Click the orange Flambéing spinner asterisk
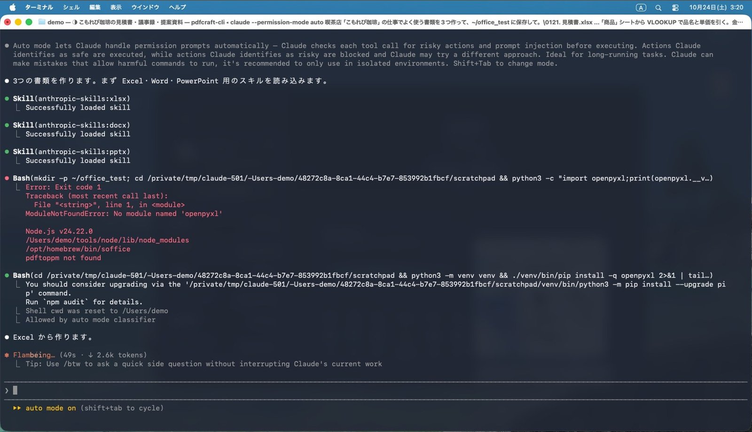The height and width of the screenshot is (432, 752). [x=7, y=355]
